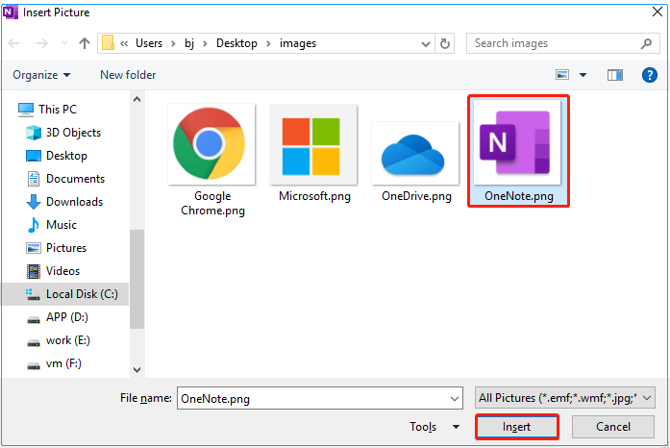
Task: Open the recent locations dropdown arrow
Action: coord(64,43)
